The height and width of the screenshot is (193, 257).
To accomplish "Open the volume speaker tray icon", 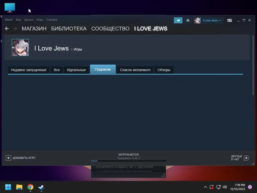I will pos(225,187).
